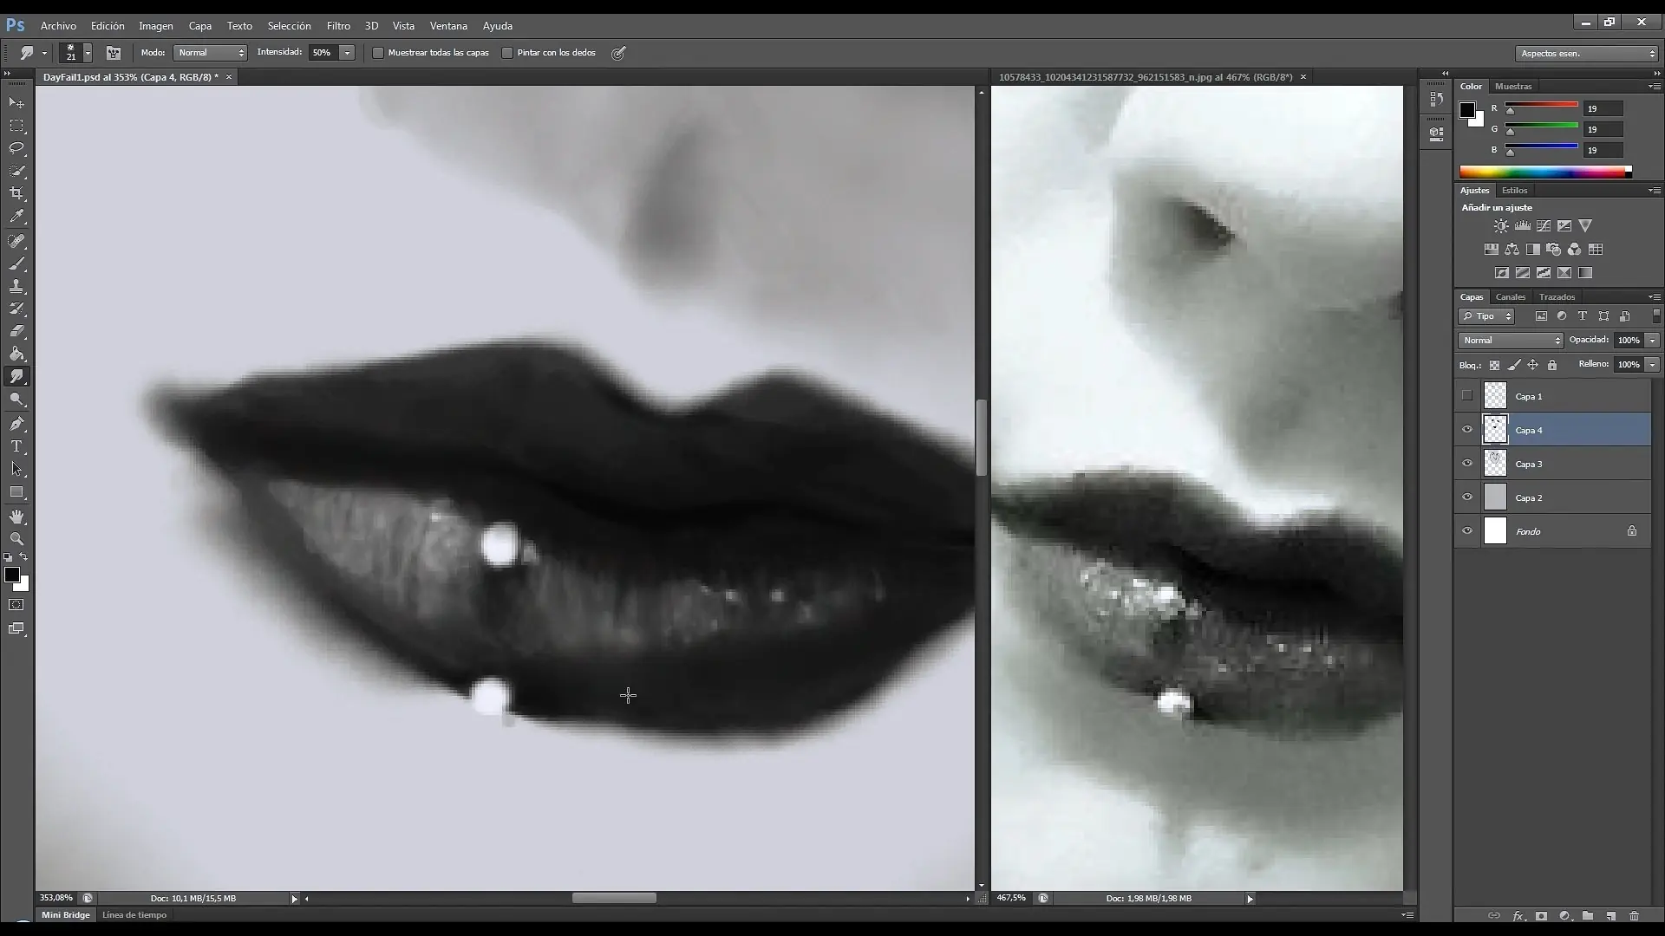
Task: Click the color spectrum ramp
Action: [x=1545, y=172]
